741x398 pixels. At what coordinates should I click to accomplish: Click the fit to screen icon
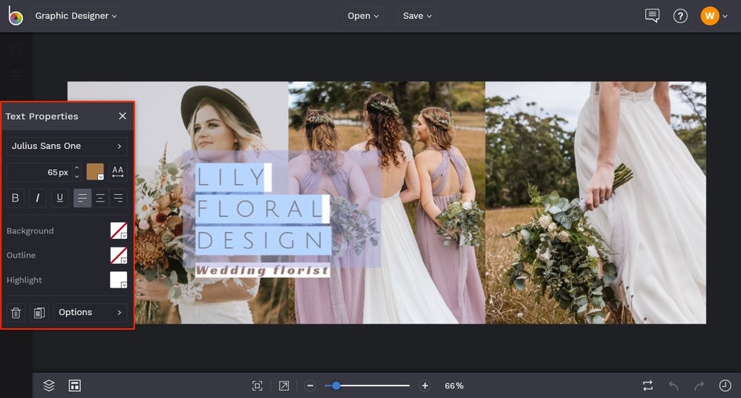(x=257, y=385)
